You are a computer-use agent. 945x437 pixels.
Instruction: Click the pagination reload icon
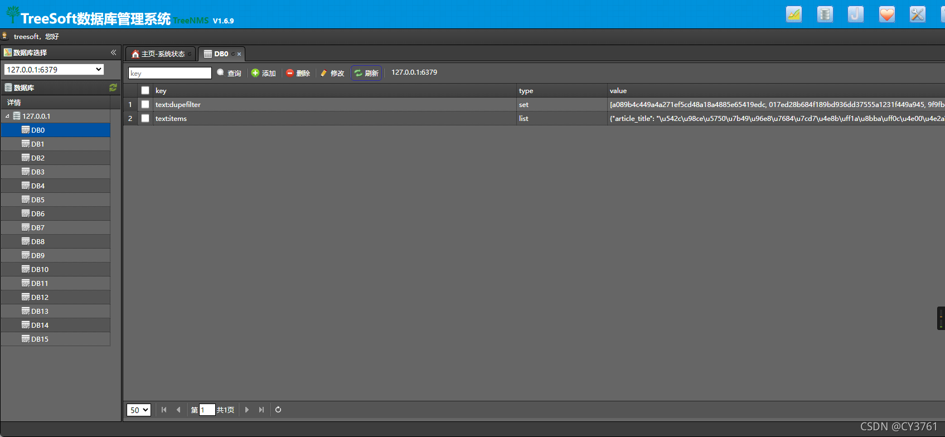tap(278, 410)
